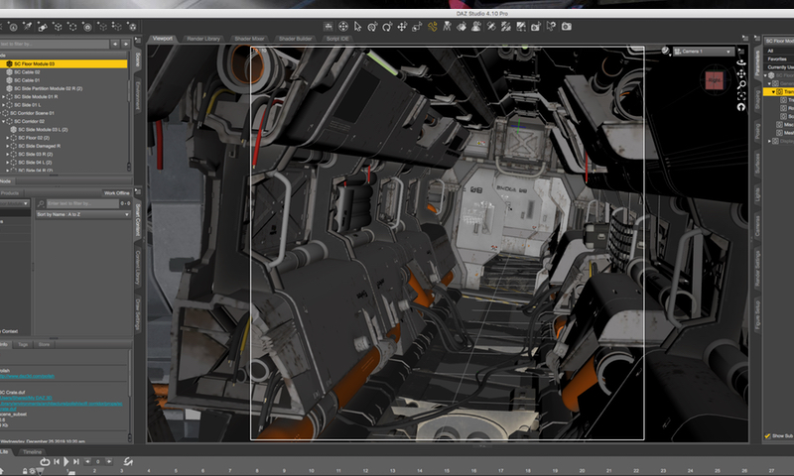This screenshot has width=794, height=476.
Task: Click the camera orbit control icon
Action: [x=741, y=61]
